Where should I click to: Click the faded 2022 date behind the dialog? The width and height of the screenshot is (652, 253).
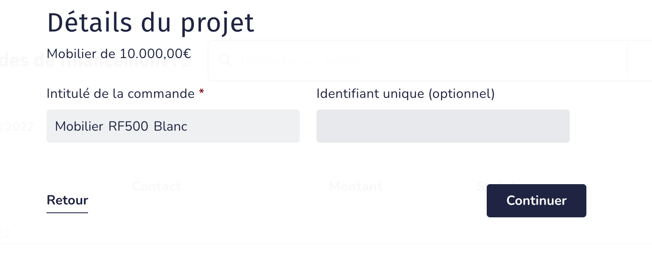pyautogui.click(x=19, y=126)
